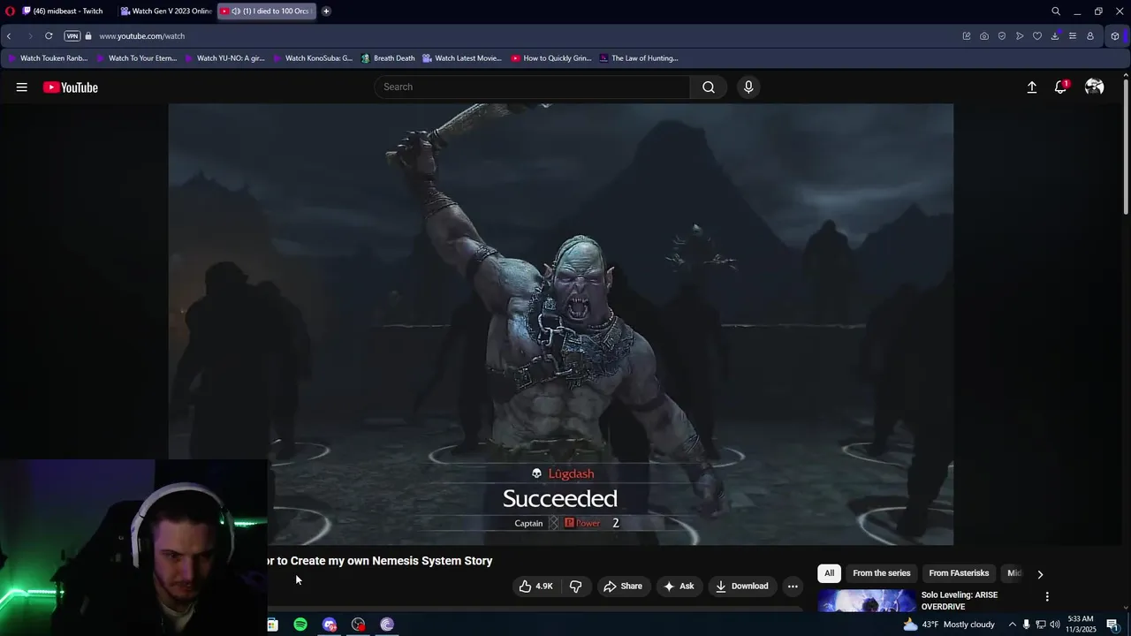Open Opera easy setup sliders icon
1131x636 pixels.
[x=1073, y=36]
